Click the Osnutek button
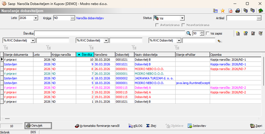Image resolution: width=265 pixels, height=134 pixels. tap(38, 126)
